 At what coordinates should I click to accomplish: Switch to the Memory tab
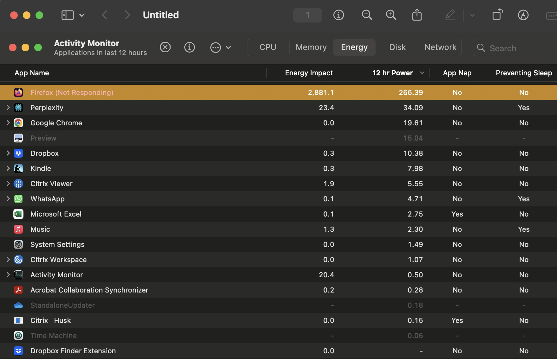(x=311, y=47)
